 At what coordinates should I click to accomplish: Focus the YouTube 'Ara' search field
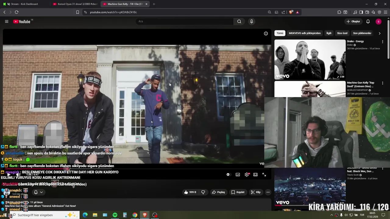click(x=184, y=21)
